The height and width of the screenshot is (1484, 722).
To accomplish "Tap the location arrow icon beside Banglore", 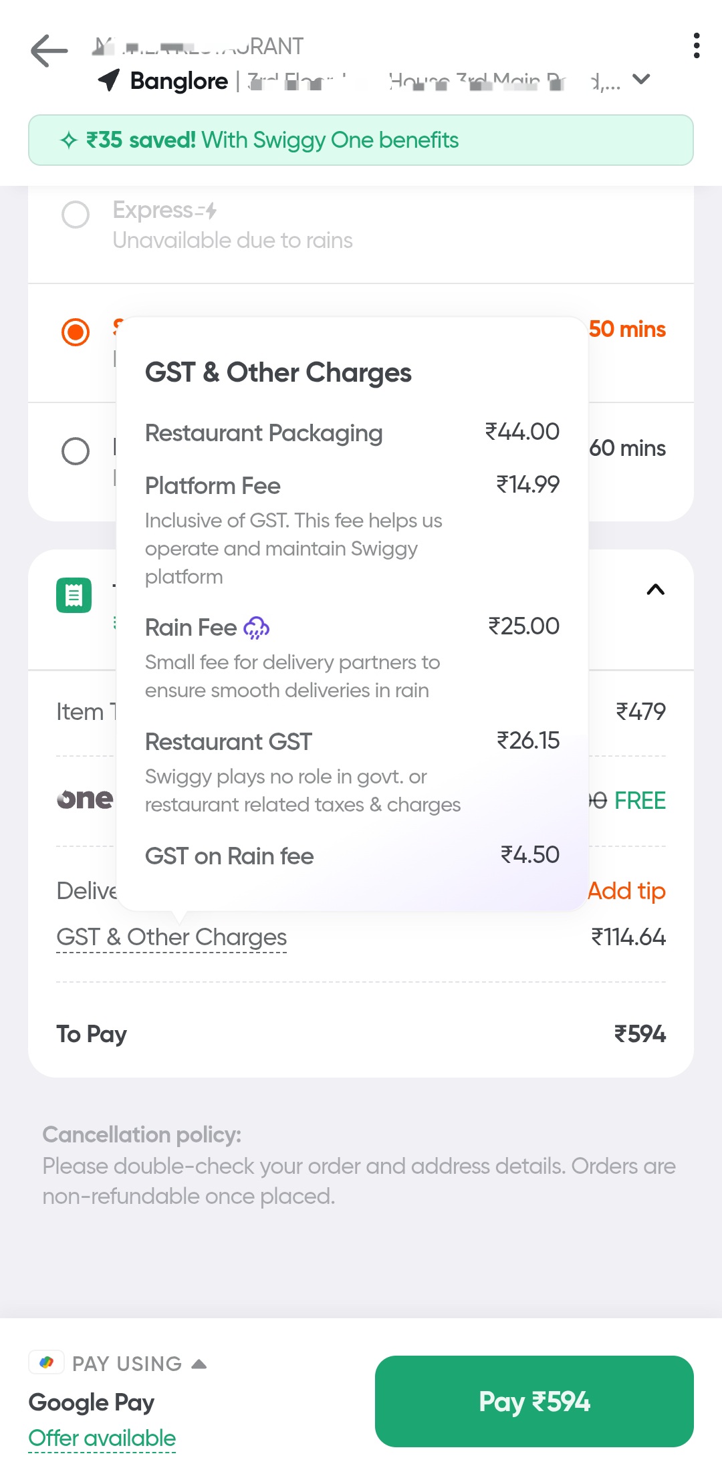I will pos(109,80).
